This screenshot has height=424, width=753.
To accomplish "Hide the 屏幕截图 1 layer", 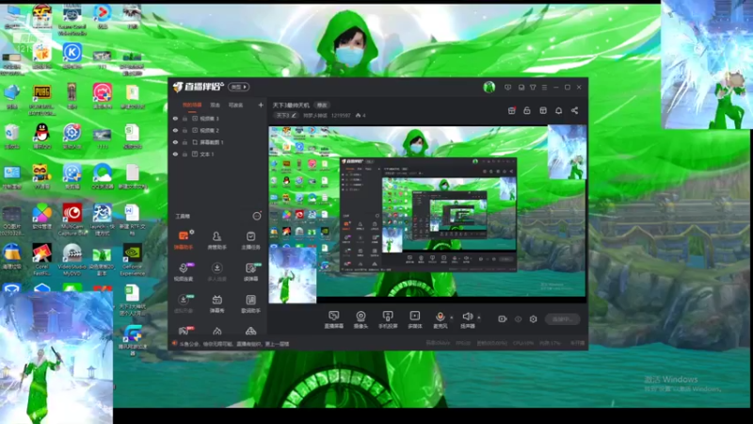I will [175, 142].
